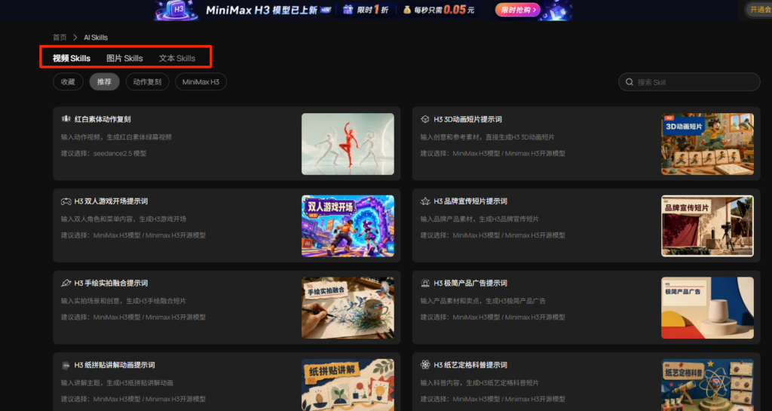
Task: Switch to the 视频 Skills tab
Action: 72,58
